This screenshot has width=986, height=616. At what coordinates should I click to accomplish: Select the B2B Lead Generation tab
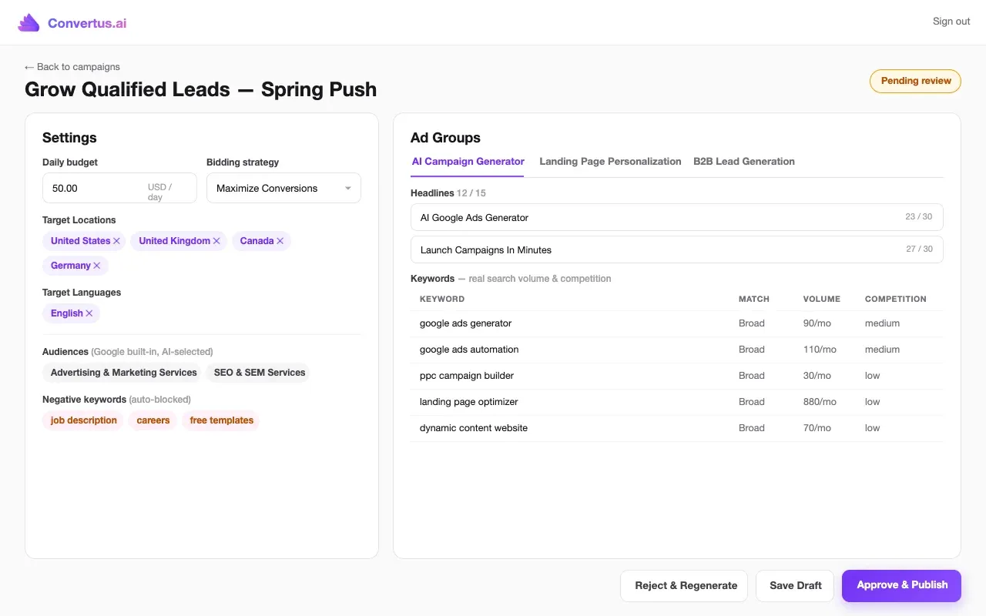tap(744, 162)
